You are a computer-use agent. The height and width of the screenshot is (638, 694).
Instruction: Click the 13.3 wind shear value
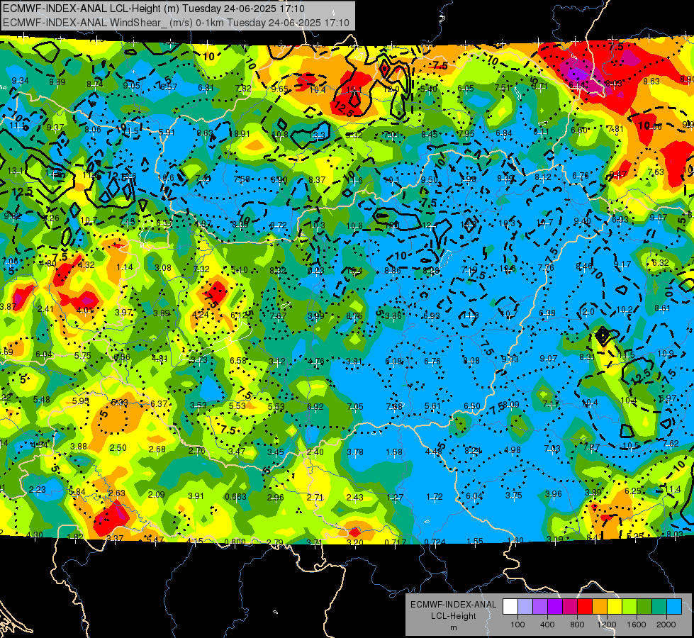(x=317, y=135)
